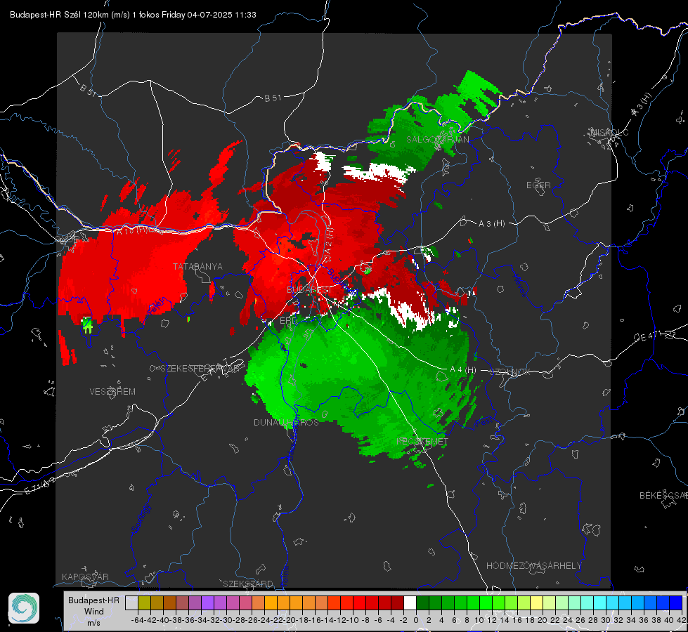
Task: Select the olive swatch between -64 and -42
Action: (x=144, y=603)
